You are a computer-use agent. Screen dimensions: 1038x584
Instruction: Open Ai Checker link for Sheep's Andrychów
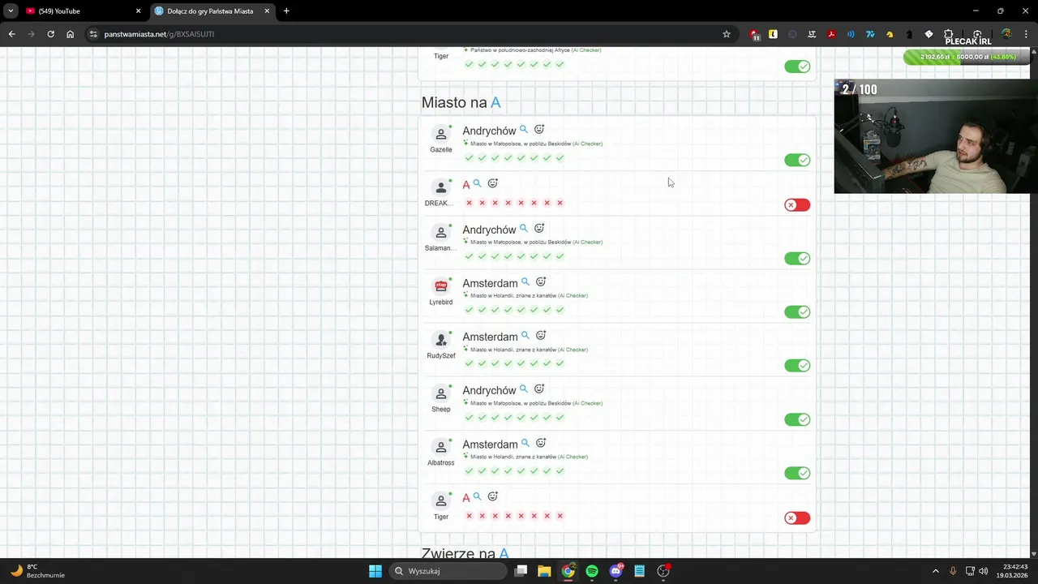click(588, 403)
